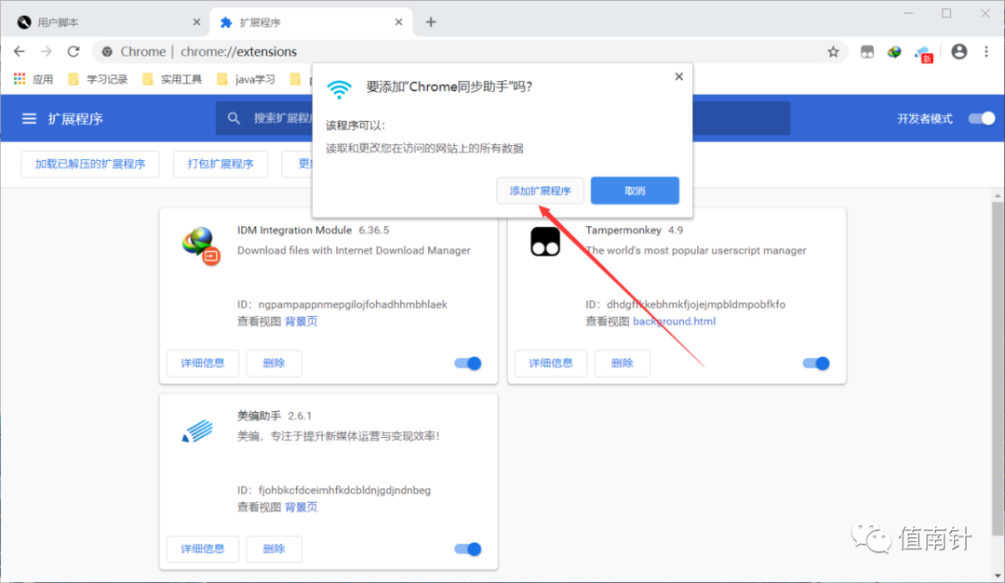The height and width of the screenshot is (583, 1005).
Task: Click 打包扩展程序 button
Action: tap(221, 164)
